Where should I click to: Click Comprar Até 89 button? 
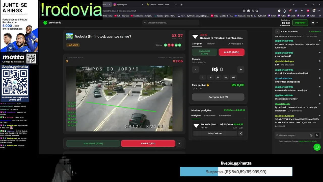click(218, 97)
